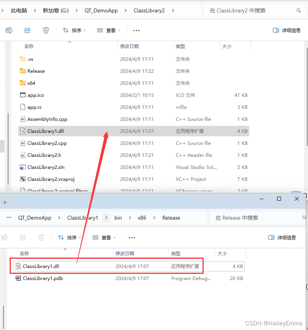Open 查看 view menu in ClassLibrary2 window
Screen dimensions: 308x330
tap(109, 30)
